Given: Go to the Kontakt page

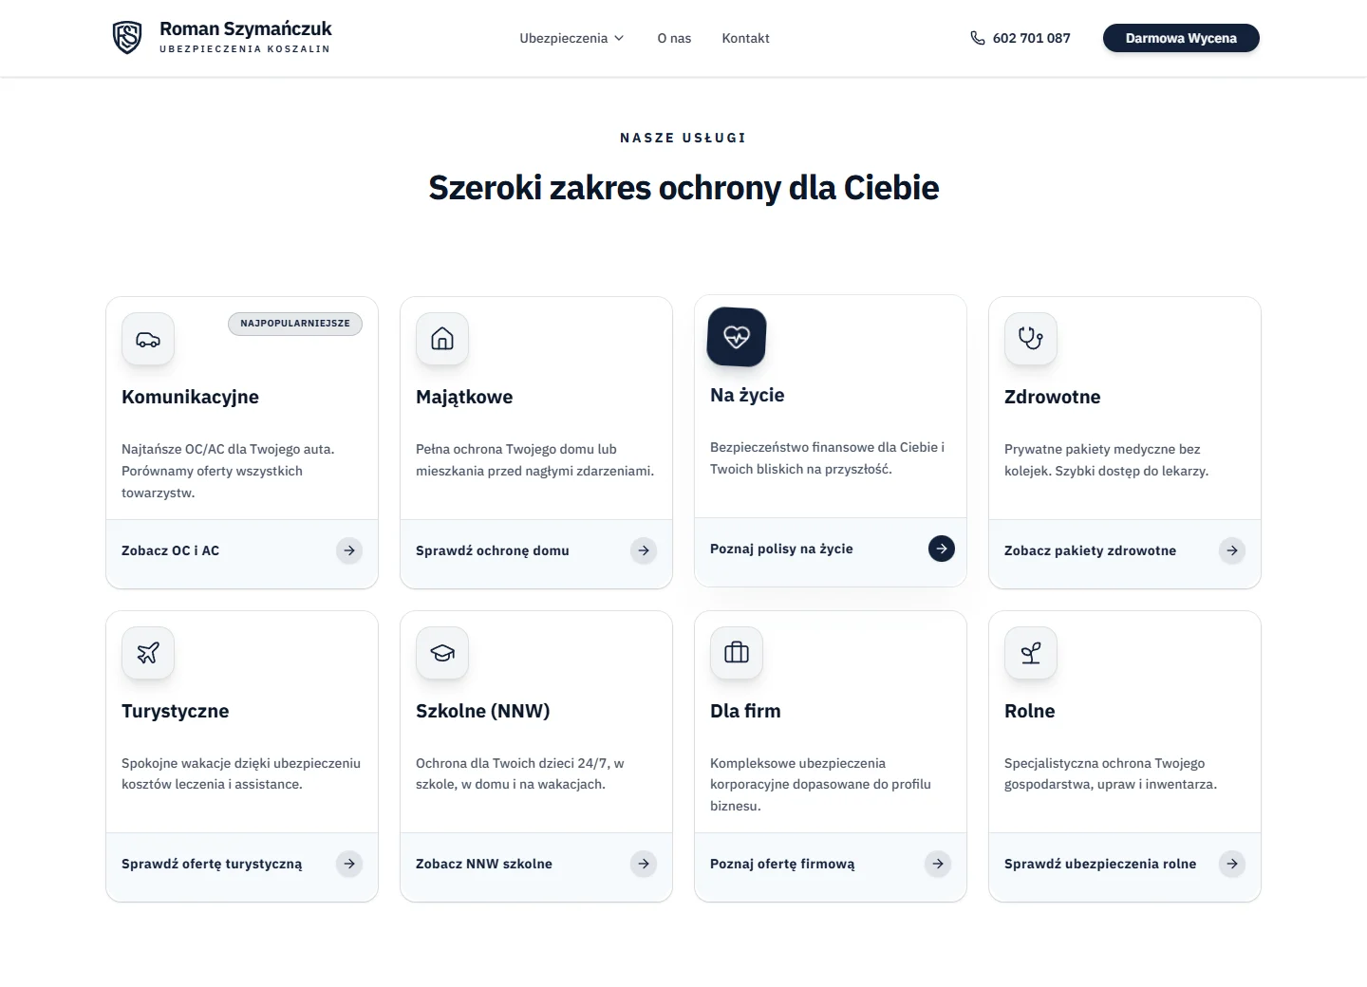Looking at the screenshot, I should point(745,38).
